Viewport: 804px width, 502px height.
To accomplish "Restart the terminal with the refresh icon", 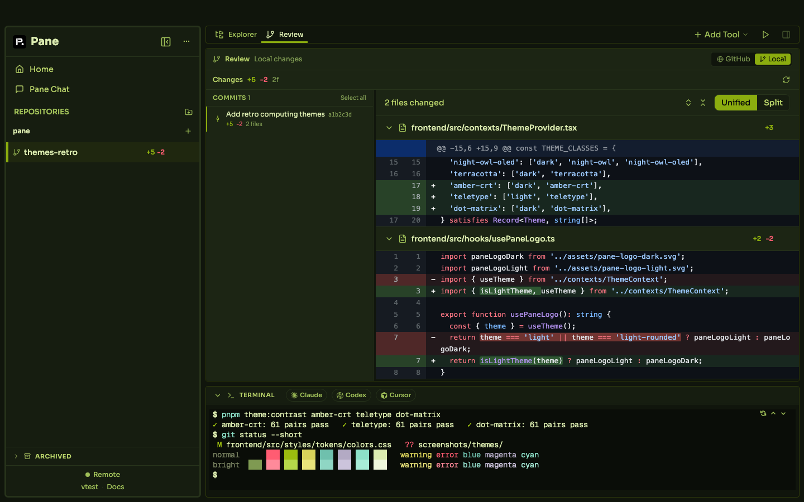I will click(763, 413).
